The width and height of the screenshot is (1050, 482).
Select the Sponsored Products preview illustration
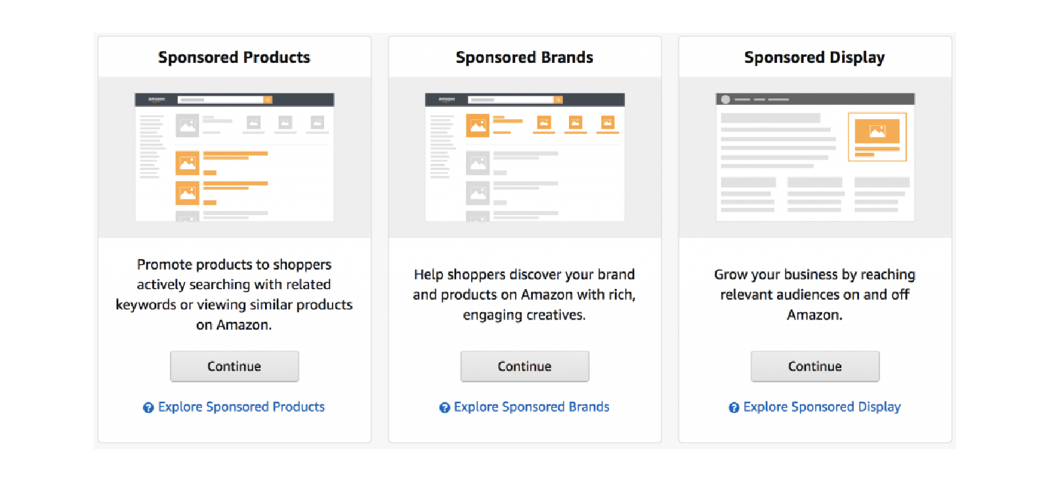234,157
